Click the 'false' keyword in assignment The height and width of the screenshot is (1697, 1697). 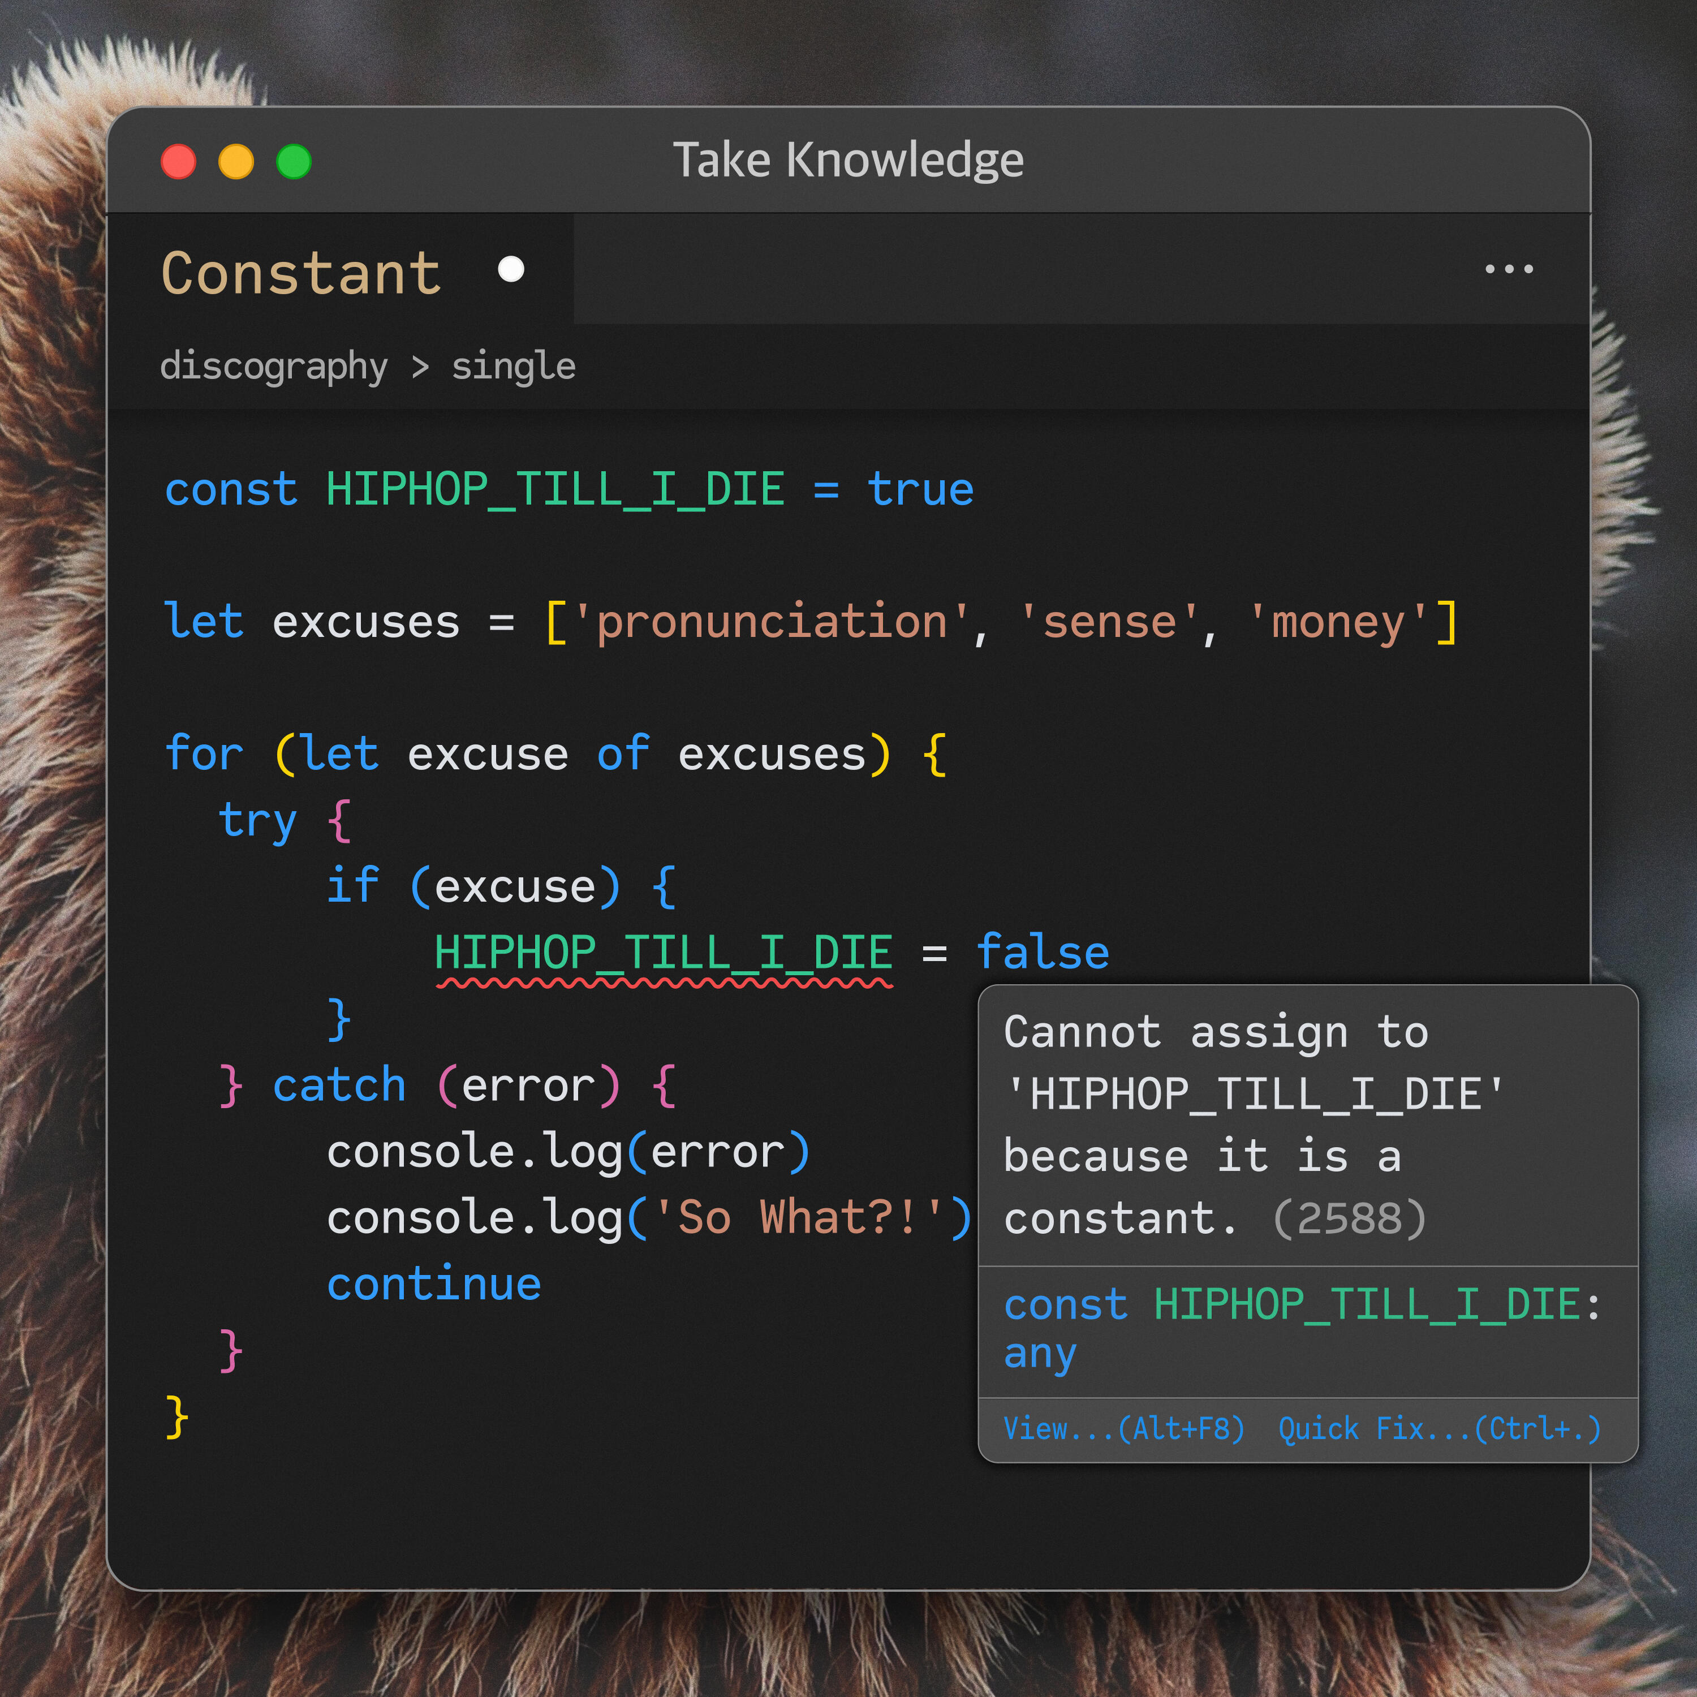(1044, 952)
